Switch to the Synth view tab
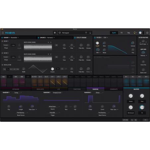 (x=114, y=33)
